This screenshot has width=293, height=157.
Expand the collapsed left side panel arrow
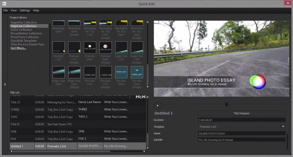tap(5, 85)
